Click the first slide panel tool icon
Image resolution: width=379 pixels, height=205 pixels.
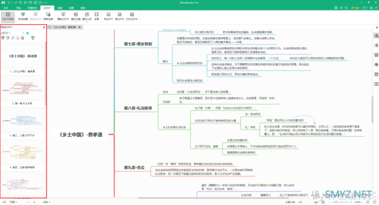(x=3, y=38)
